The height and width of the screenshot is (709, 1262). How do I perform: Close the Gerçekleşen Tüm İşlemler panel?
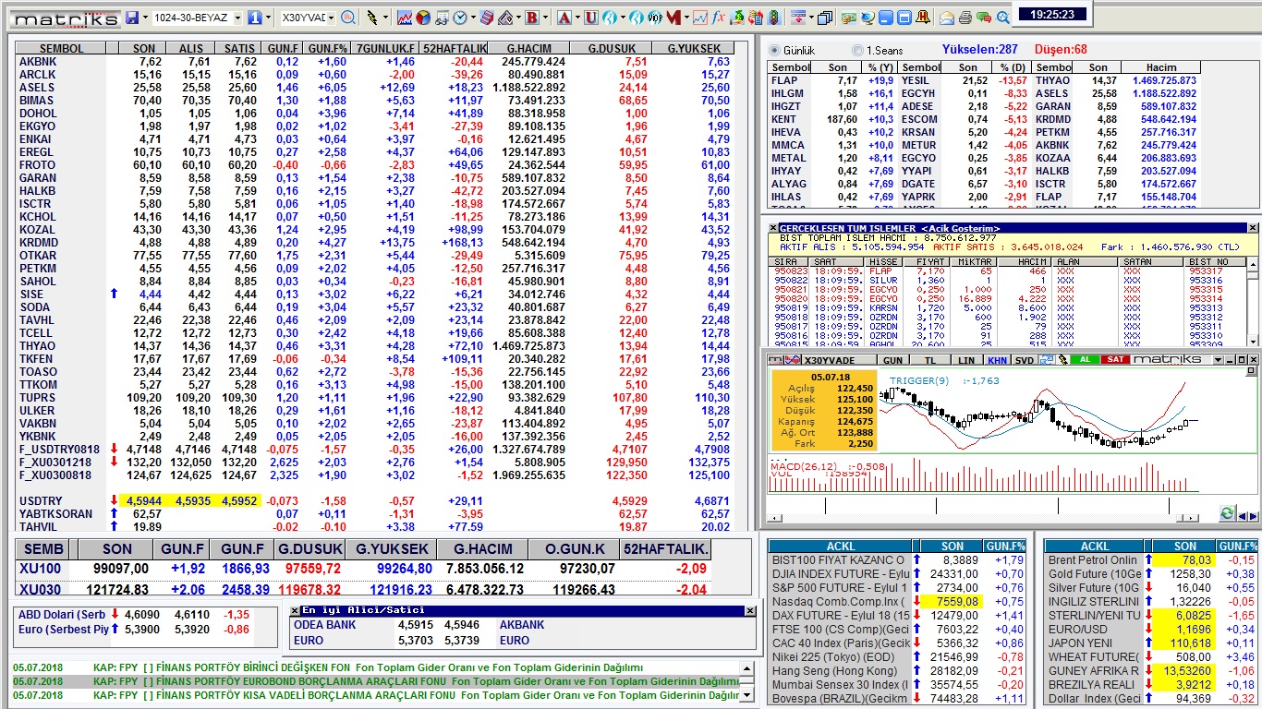pyautogui.click(x=1253, y=228)
